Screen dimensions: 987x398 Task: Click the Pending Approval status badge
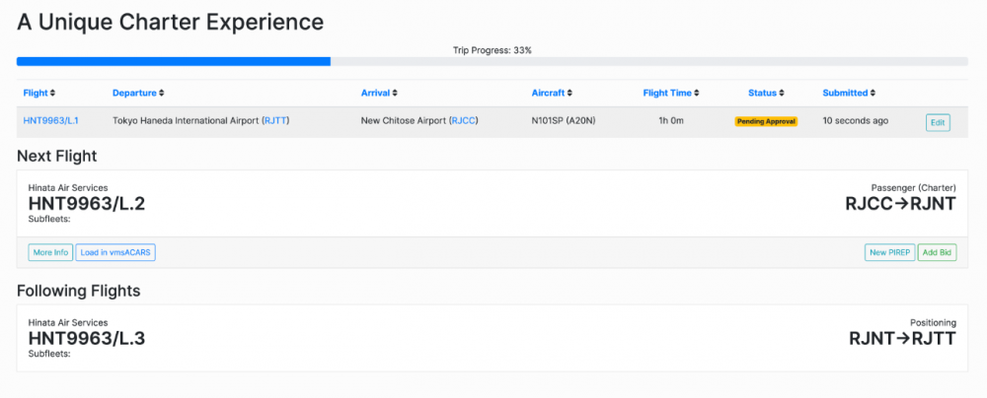764,121
